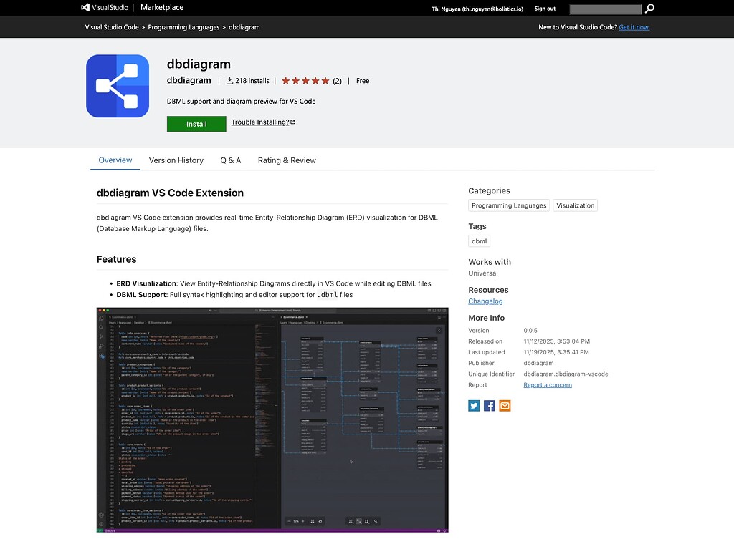Click Marketplace in the top navigation bar
Screen dimensions: 734x544
point(162,8)
